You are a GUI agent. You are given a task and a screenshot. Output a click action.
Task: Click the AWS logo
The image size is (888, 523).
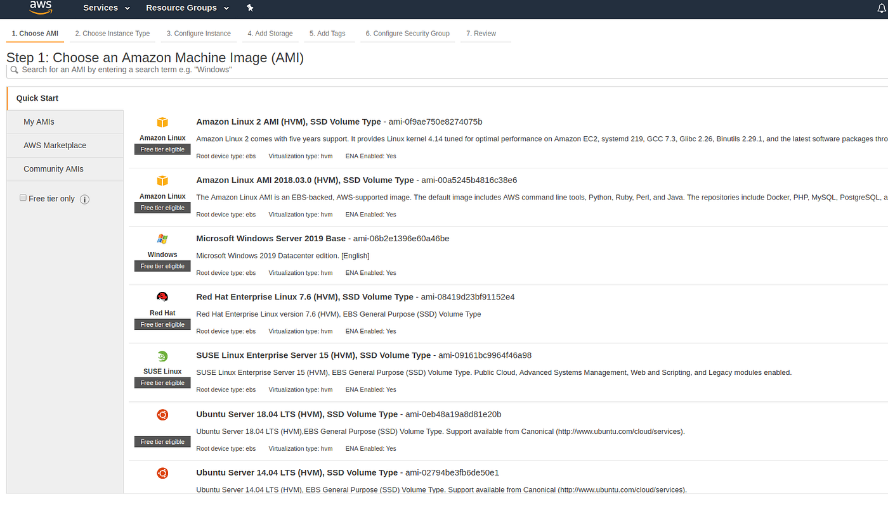pyautogui.click(x=41, y=8)
